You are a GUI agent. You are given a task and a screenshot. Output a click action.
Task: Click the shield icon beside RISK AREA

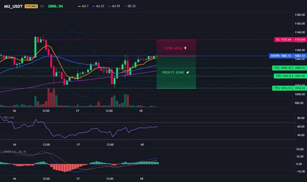[x=185, y=48]
